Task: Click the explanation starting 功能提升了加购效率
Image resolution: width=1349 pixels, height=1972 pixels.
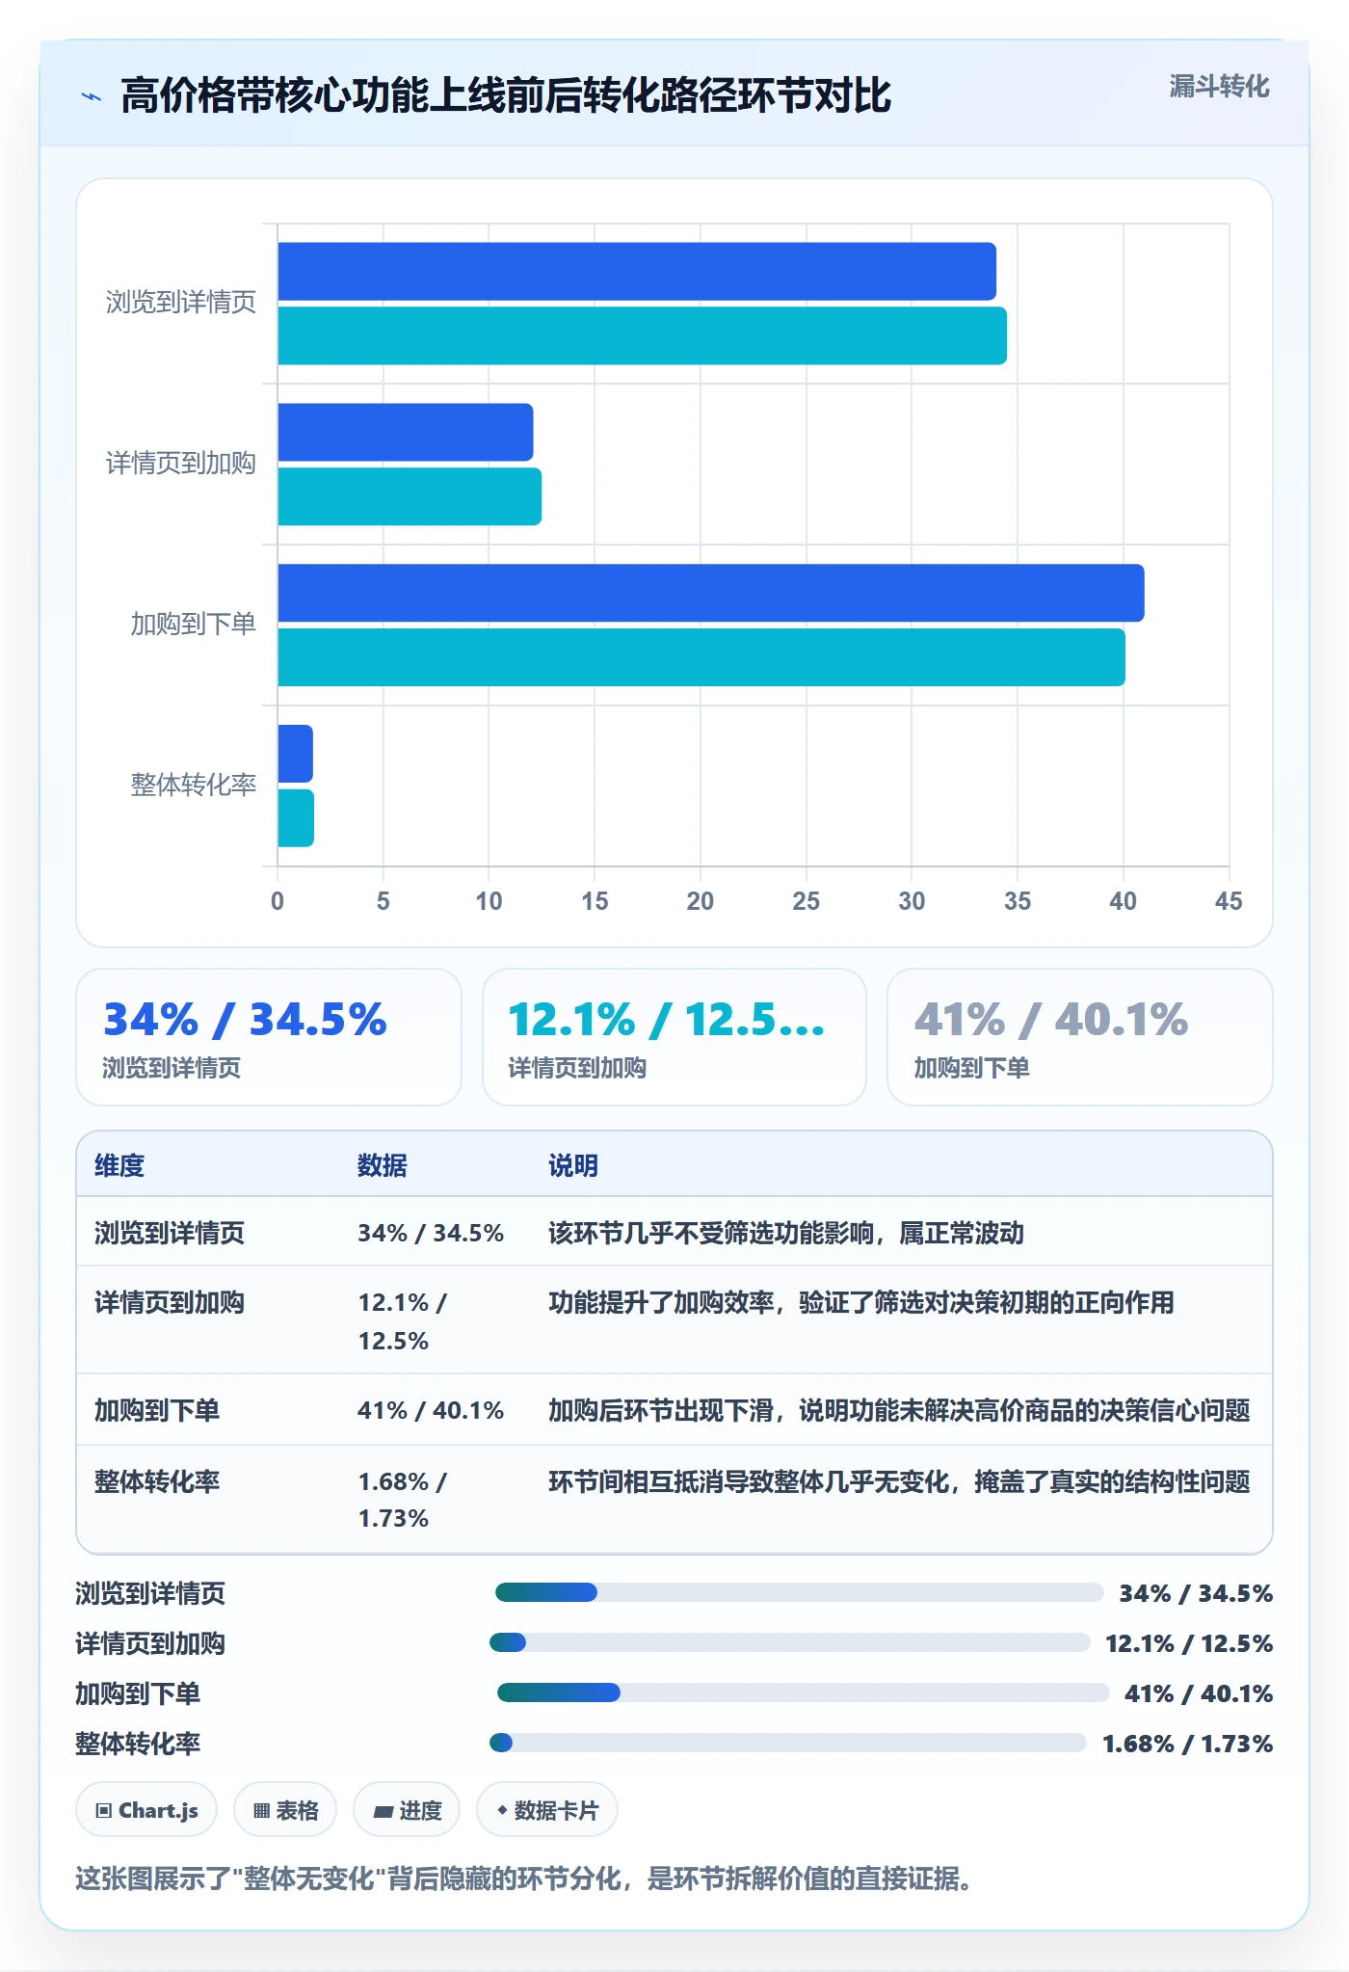Action: click(x=861, y=1303)
